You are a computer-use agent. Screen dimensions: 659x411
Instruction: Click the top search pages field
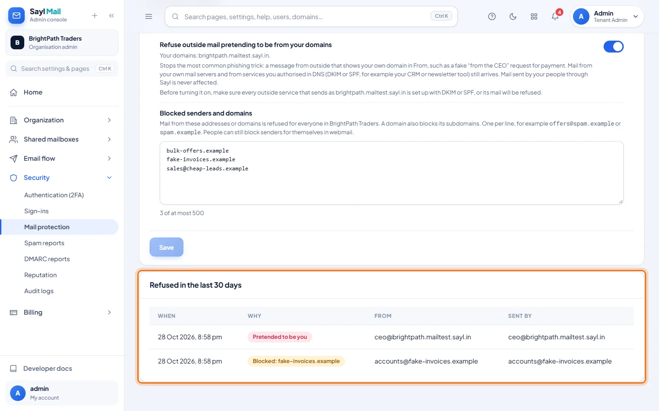click(311, 16)
